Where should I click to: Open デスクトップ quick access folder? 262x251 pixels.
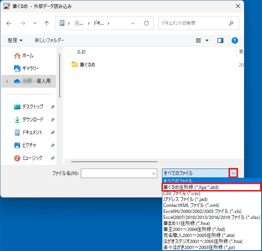[x=28, y=107]
